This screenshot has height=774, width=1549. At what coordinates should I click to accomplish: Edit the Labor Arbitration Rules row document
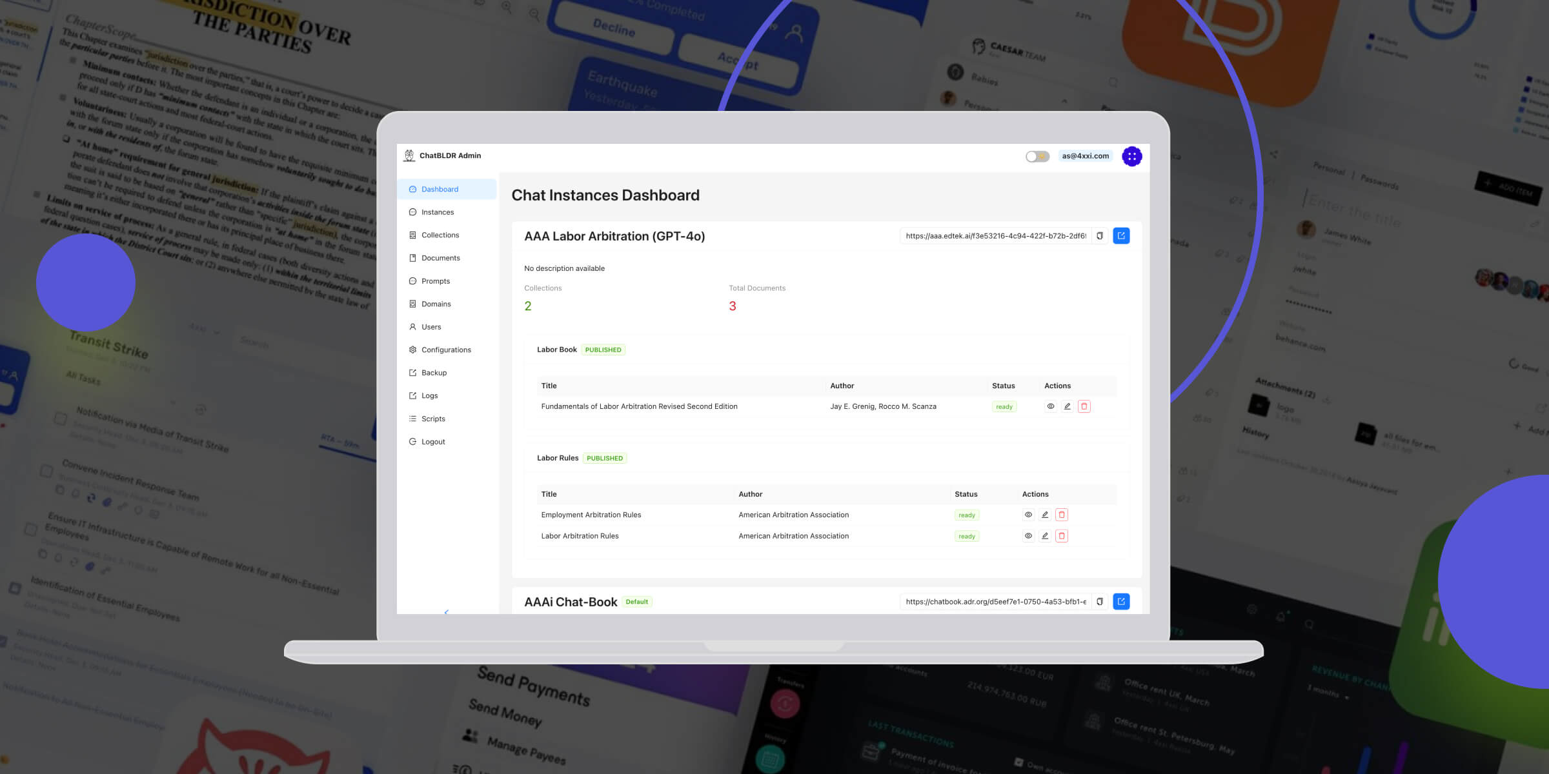(x=1045, y=536)
